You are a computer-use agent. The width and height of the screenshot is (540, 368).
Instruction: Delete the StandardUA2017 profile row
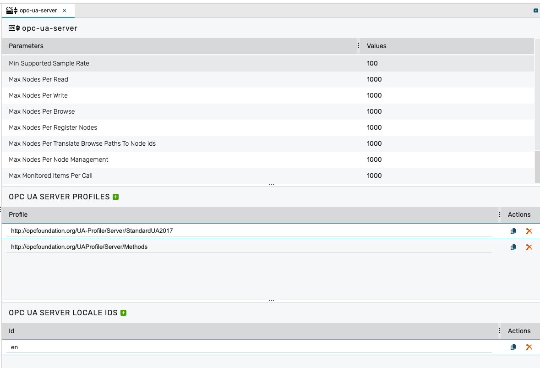[529, 231]
